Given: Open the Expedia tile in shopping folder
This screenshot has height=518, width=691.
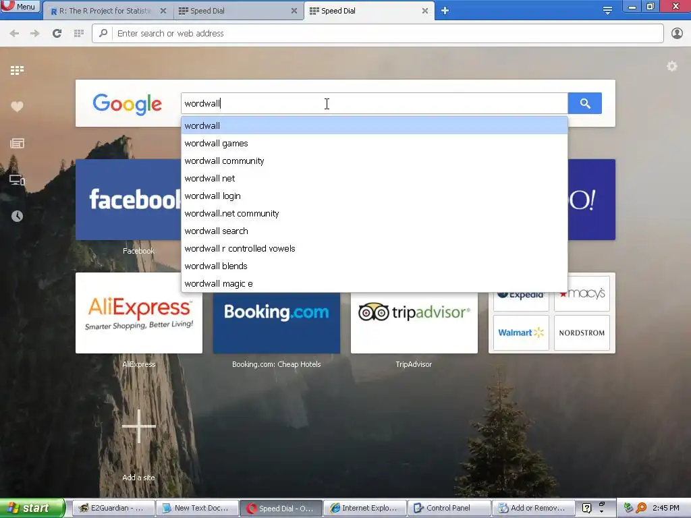Looking at the screenshot, I should [521, 301].
